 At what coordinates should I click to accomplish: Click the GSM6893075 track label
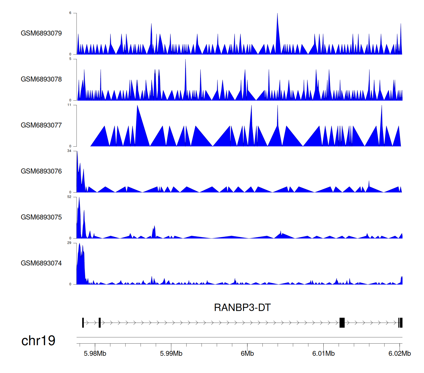pyautogui.click(x=41, y=217)
